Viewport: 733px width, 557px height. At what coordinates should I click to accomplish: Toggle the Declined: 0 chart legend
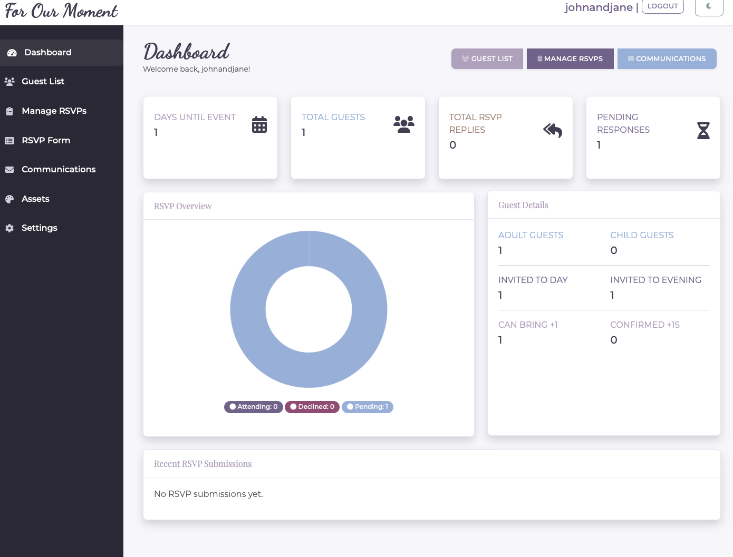(312, 407)
